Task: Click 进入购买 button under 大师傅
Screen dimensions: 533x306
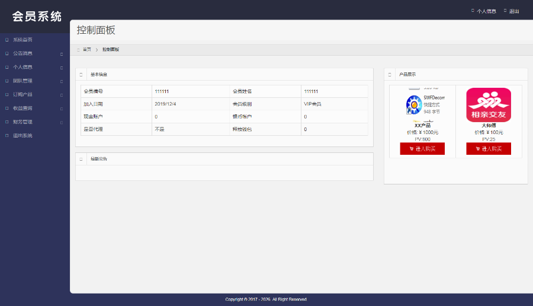Action: pos(489,149)
